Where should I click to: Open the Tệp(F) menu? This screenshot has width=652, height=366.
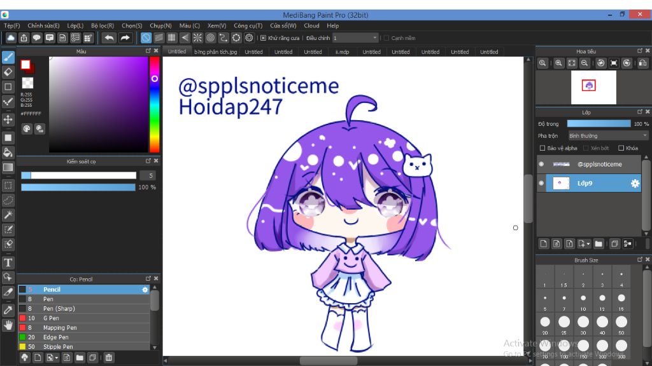(12, 25)
